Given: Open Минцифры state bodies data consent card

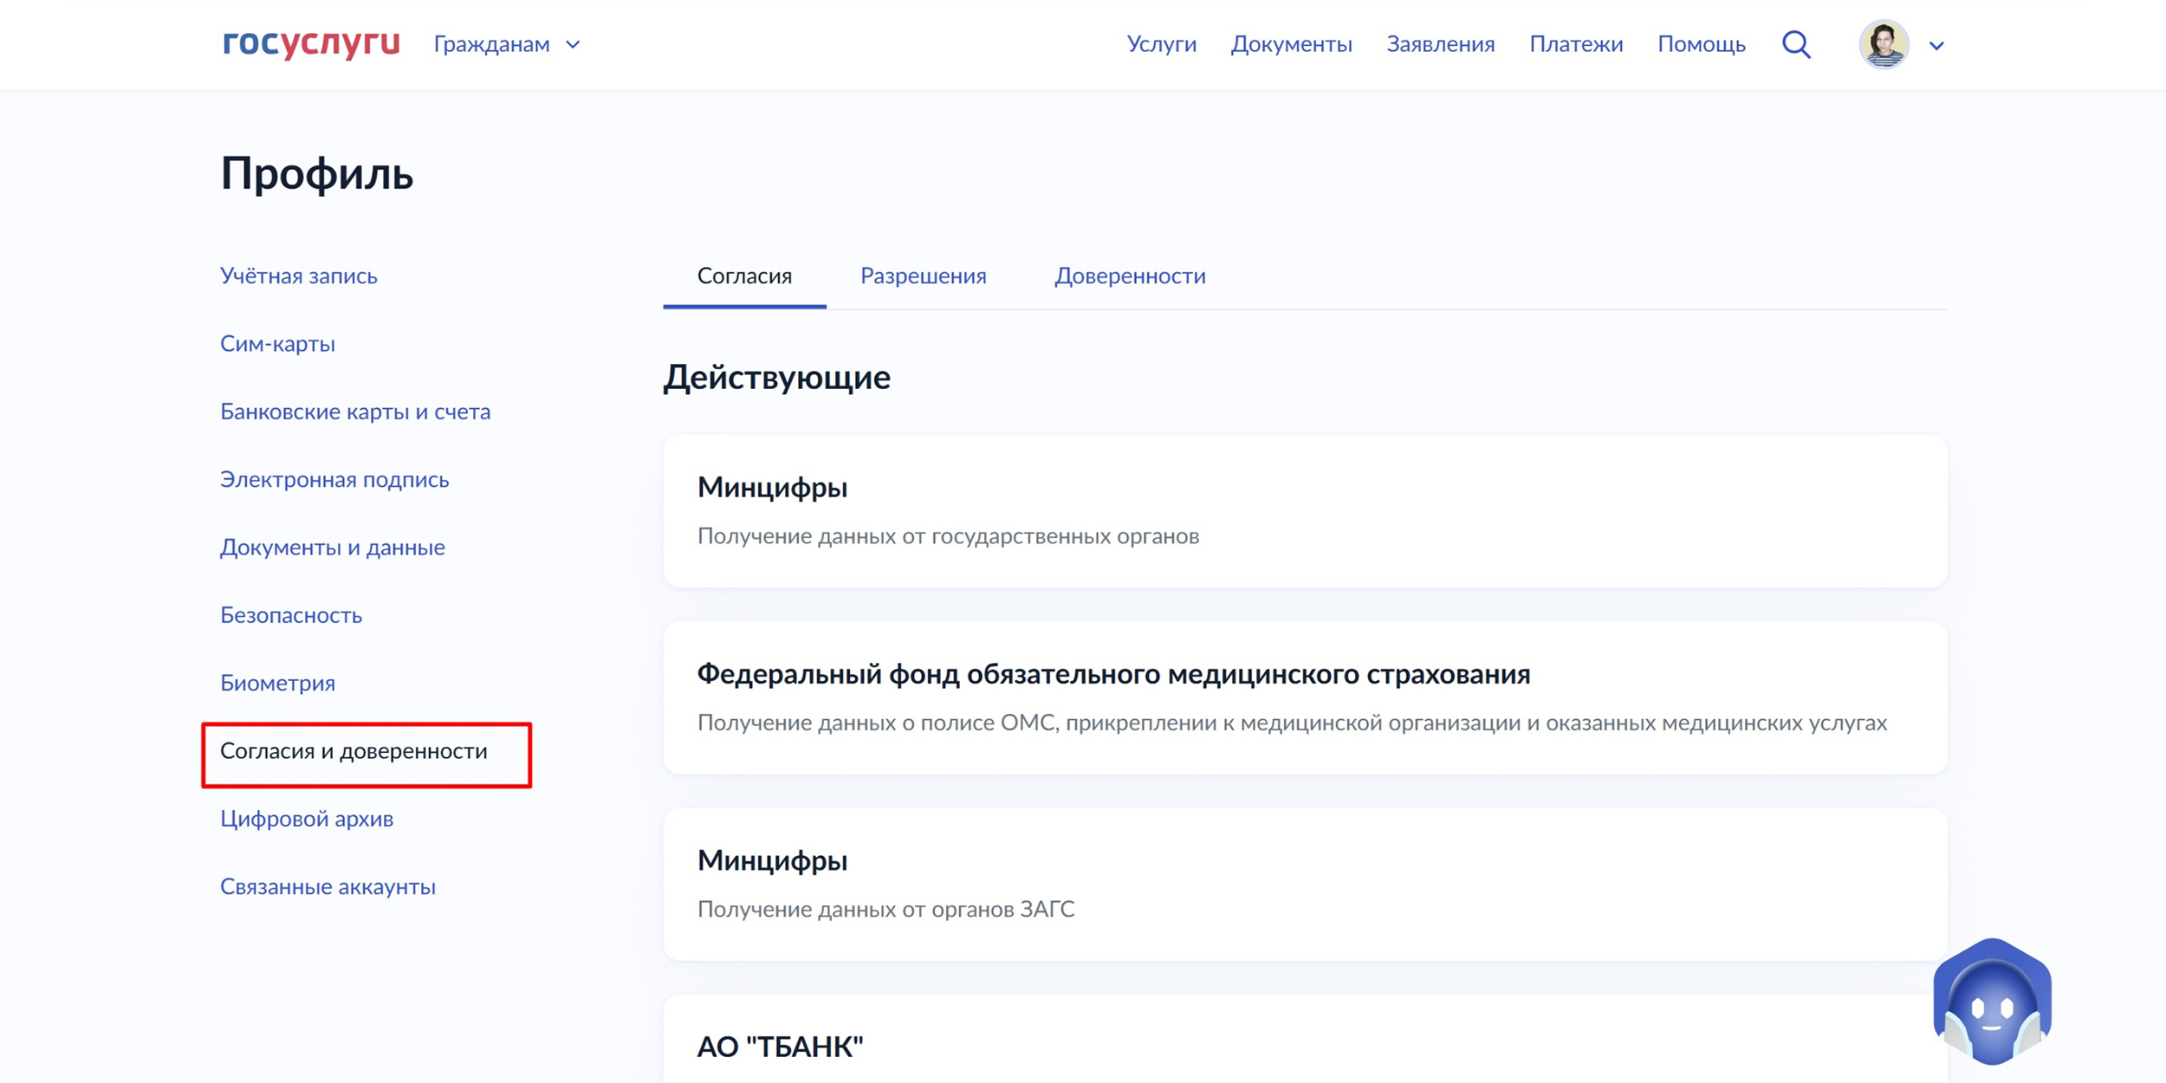Looking at the screenshot, I should click(x=1305, y=511).
